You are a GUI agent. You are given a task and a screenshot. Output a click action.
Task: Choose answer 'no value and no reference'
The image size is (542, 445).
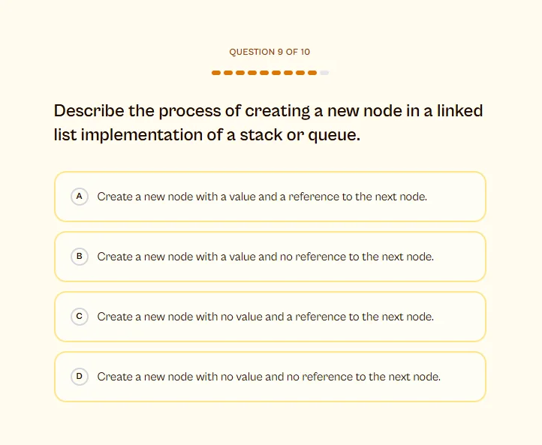click(x=269, y=377)
